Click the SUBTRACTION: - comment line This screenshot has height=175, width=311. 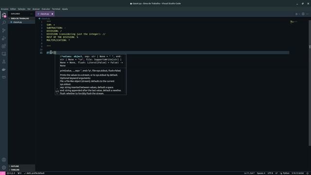click(x=56, y=28)
